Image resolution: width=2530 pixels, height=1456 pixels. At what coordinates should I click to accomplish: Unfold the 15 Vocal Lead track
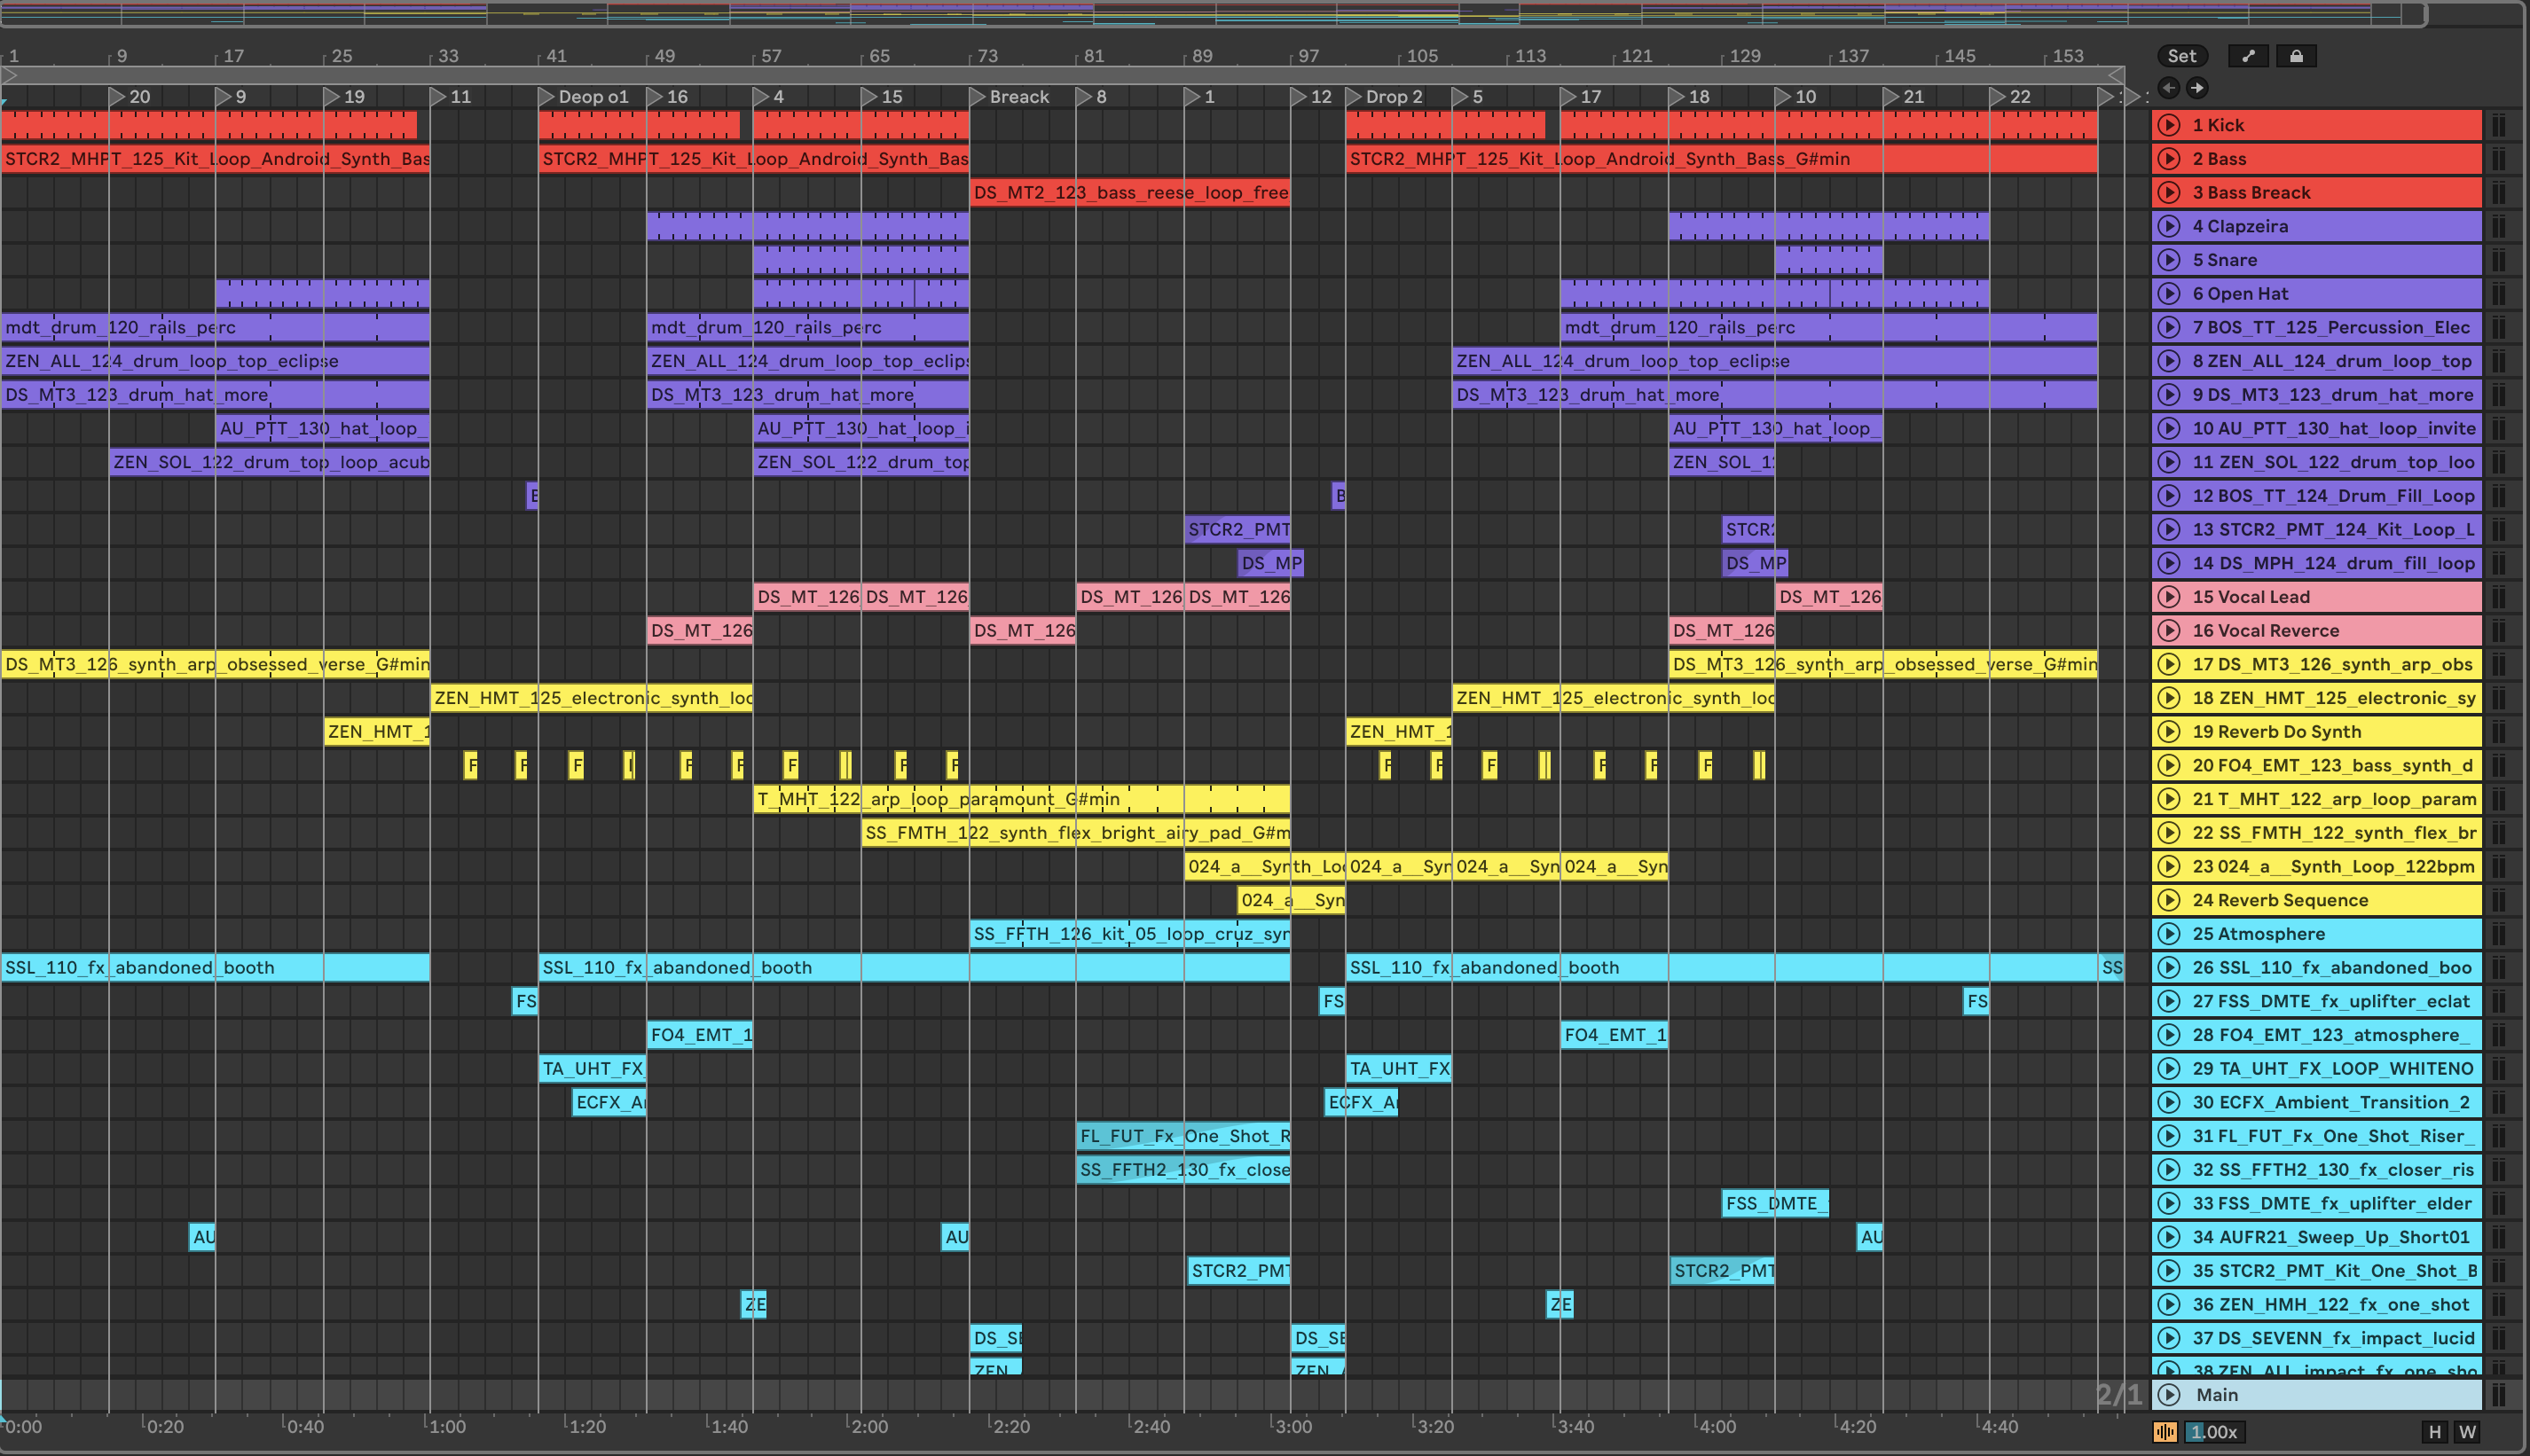coord(2169,597)
